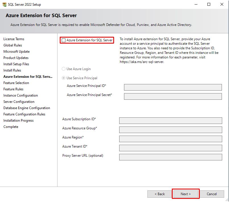This screenshot has width=229, height=202.
Task: Click the Azure Subscription ID input box
Action: 170,121
